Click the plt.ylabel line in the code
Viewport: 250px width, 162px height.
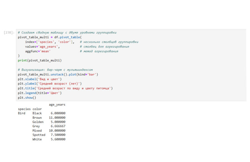tap(50, 84)
